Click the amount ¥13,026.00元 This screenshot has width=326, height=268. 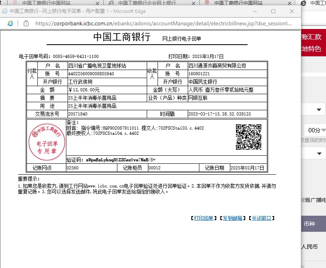pyautogui.click(x=84, y=90)
